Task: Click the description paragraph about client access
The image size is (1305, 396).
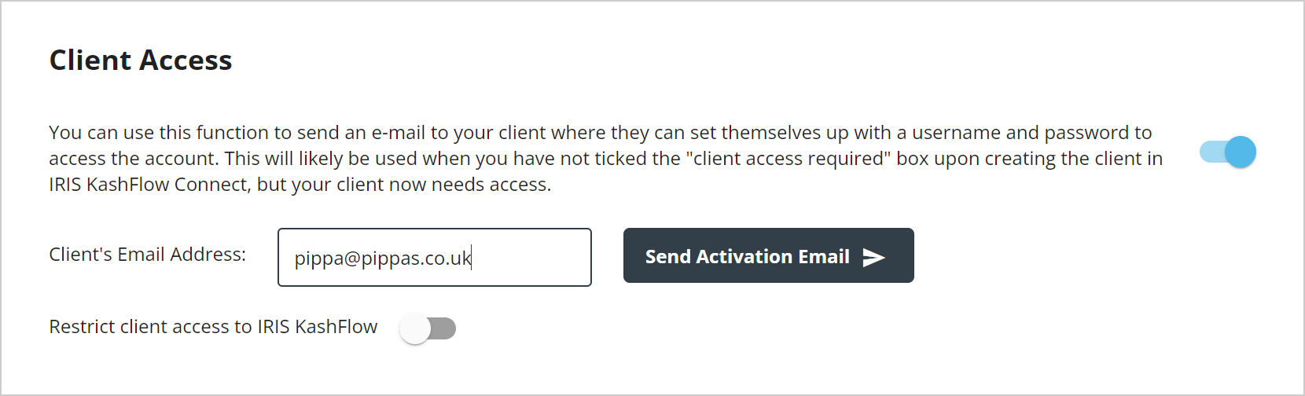Action: point(605,159)
